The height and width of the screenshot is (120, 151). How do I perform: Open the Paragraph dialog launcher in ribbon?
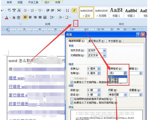(75, 24)
